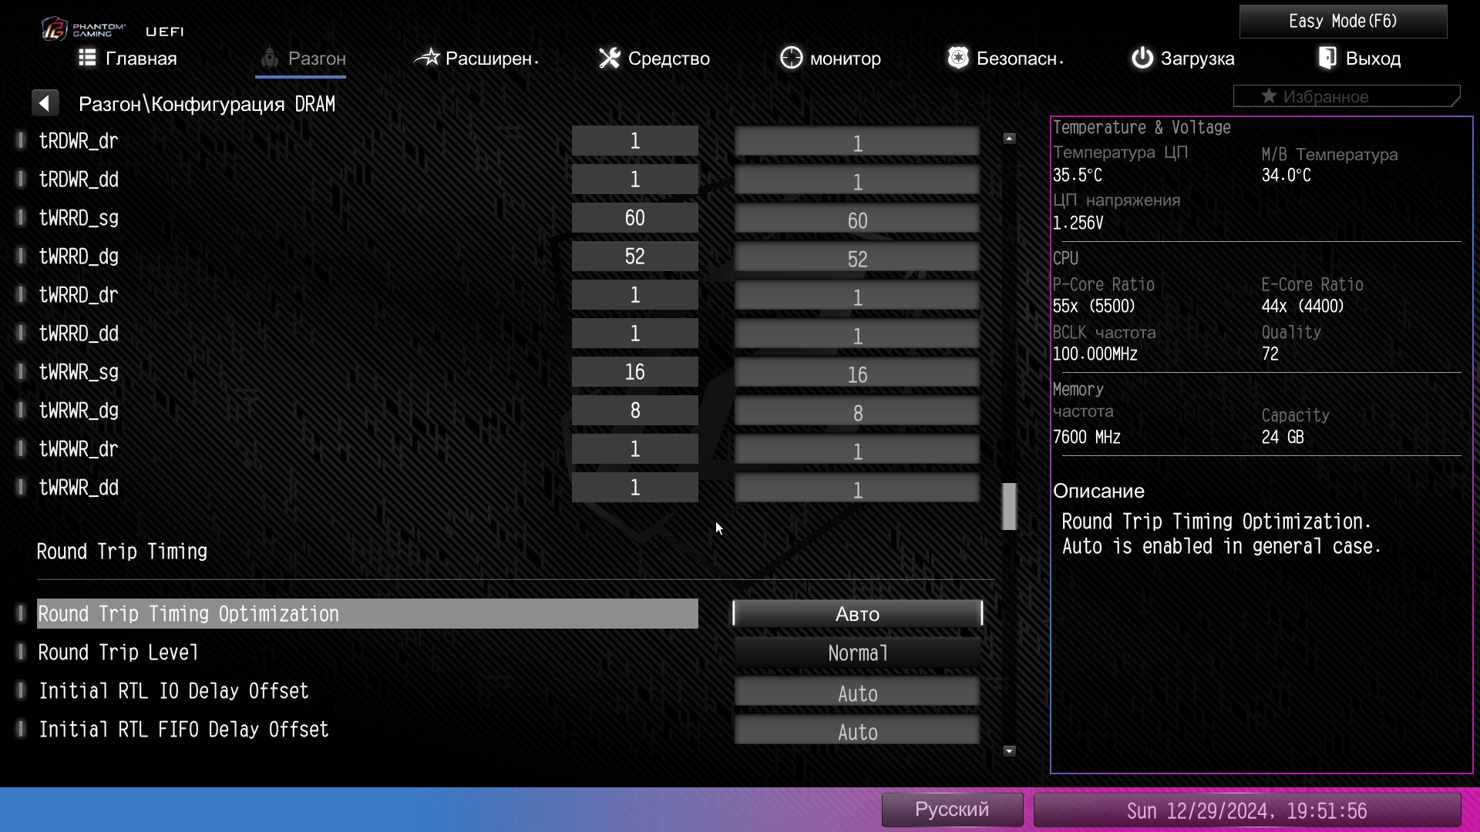Click the Загрузка power icon
Screen dimensions: 1480x832
point(1142,59)
